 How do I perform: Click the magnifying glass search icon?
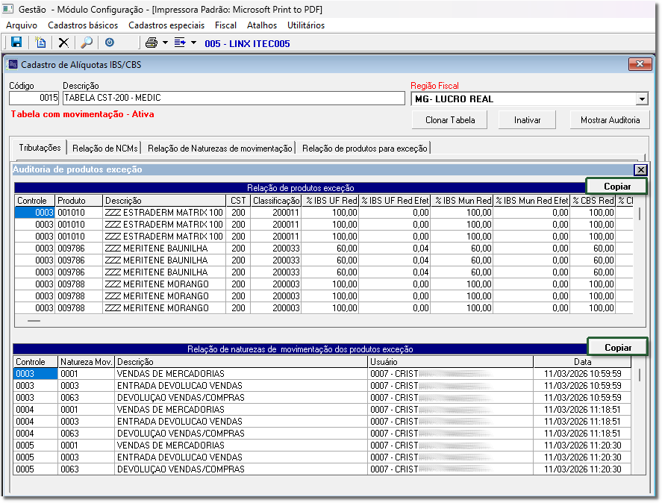coord(87,43)
